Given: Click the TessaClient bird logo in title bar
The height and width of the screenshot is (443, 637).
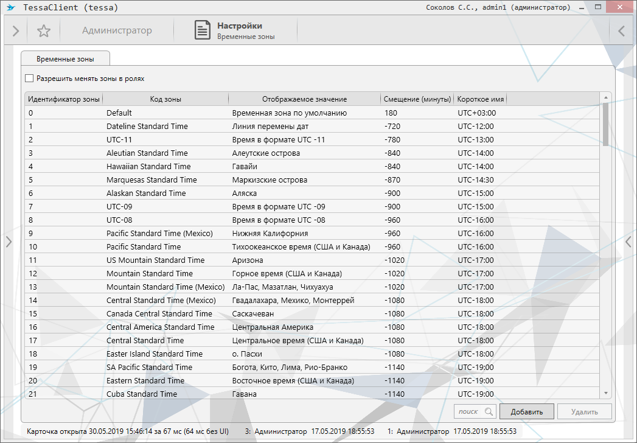Looking at the screenshot, I should [x=11, y=8].
